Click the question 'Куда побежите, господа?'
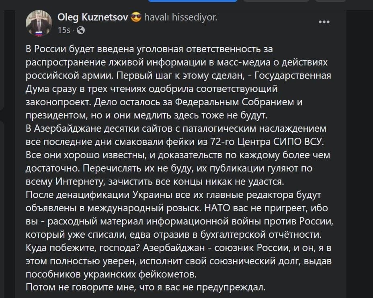Image resolution: width=373 pixels, height=298 pixels. pyautogui.click(x=82, y=248)
